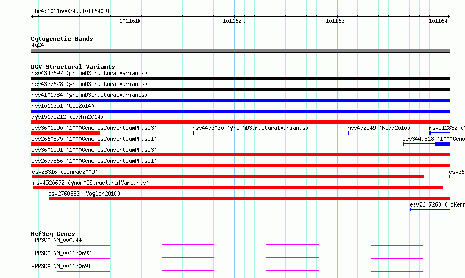Click the short red bar under esv3601590
The width and height of the screenshot is (465, 278).
65,133
